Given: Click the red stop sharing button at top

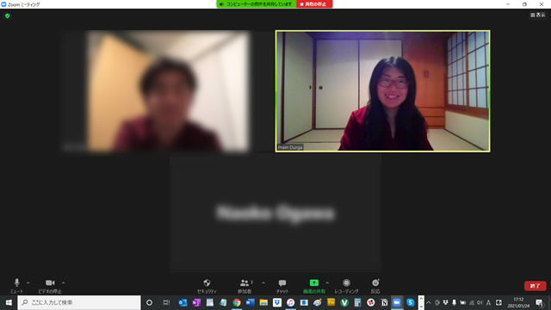Looking at the screenshot, I should click(314, 4).
